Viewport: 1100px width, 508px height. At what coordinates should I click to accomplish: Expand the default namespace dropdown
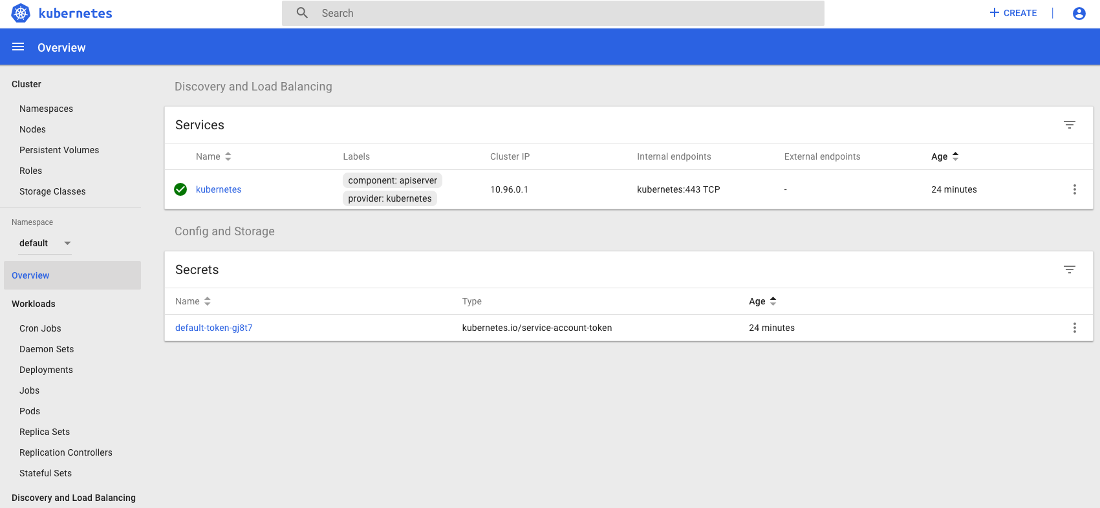(x=45, y=243)
